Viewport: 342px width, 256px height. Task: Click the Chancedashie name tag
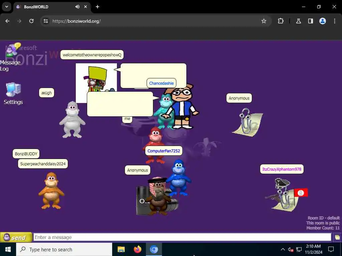pos(161,83)
